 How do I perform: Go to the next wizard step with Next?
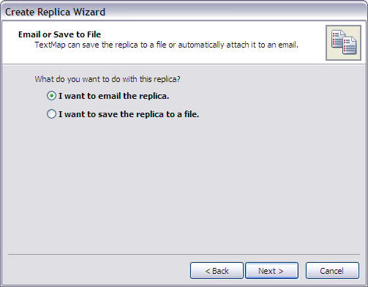pos(271,270)
